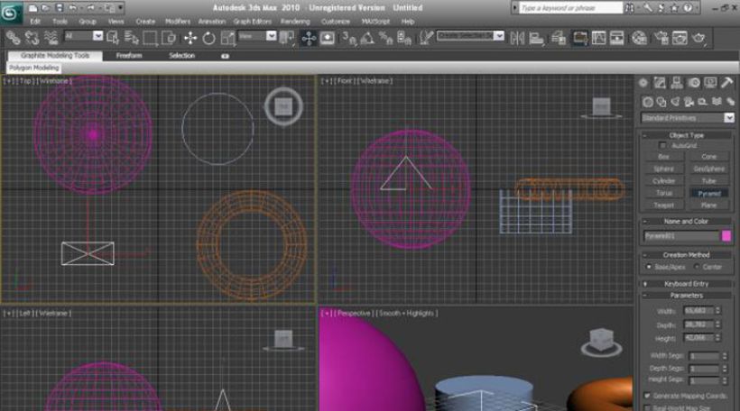Click the Mirror tool icon

[517, 38]
